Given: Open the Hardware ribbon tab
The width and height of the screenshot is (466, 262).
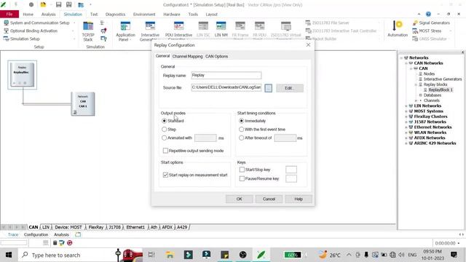Looking at the screenshot, I should [x=172, y=15].
